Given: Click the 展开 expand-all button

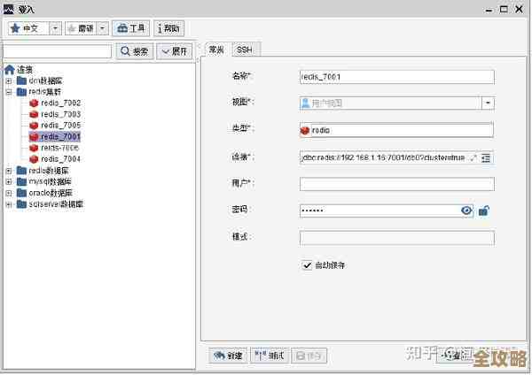Looking at the screenshot, I should (175, 51).
